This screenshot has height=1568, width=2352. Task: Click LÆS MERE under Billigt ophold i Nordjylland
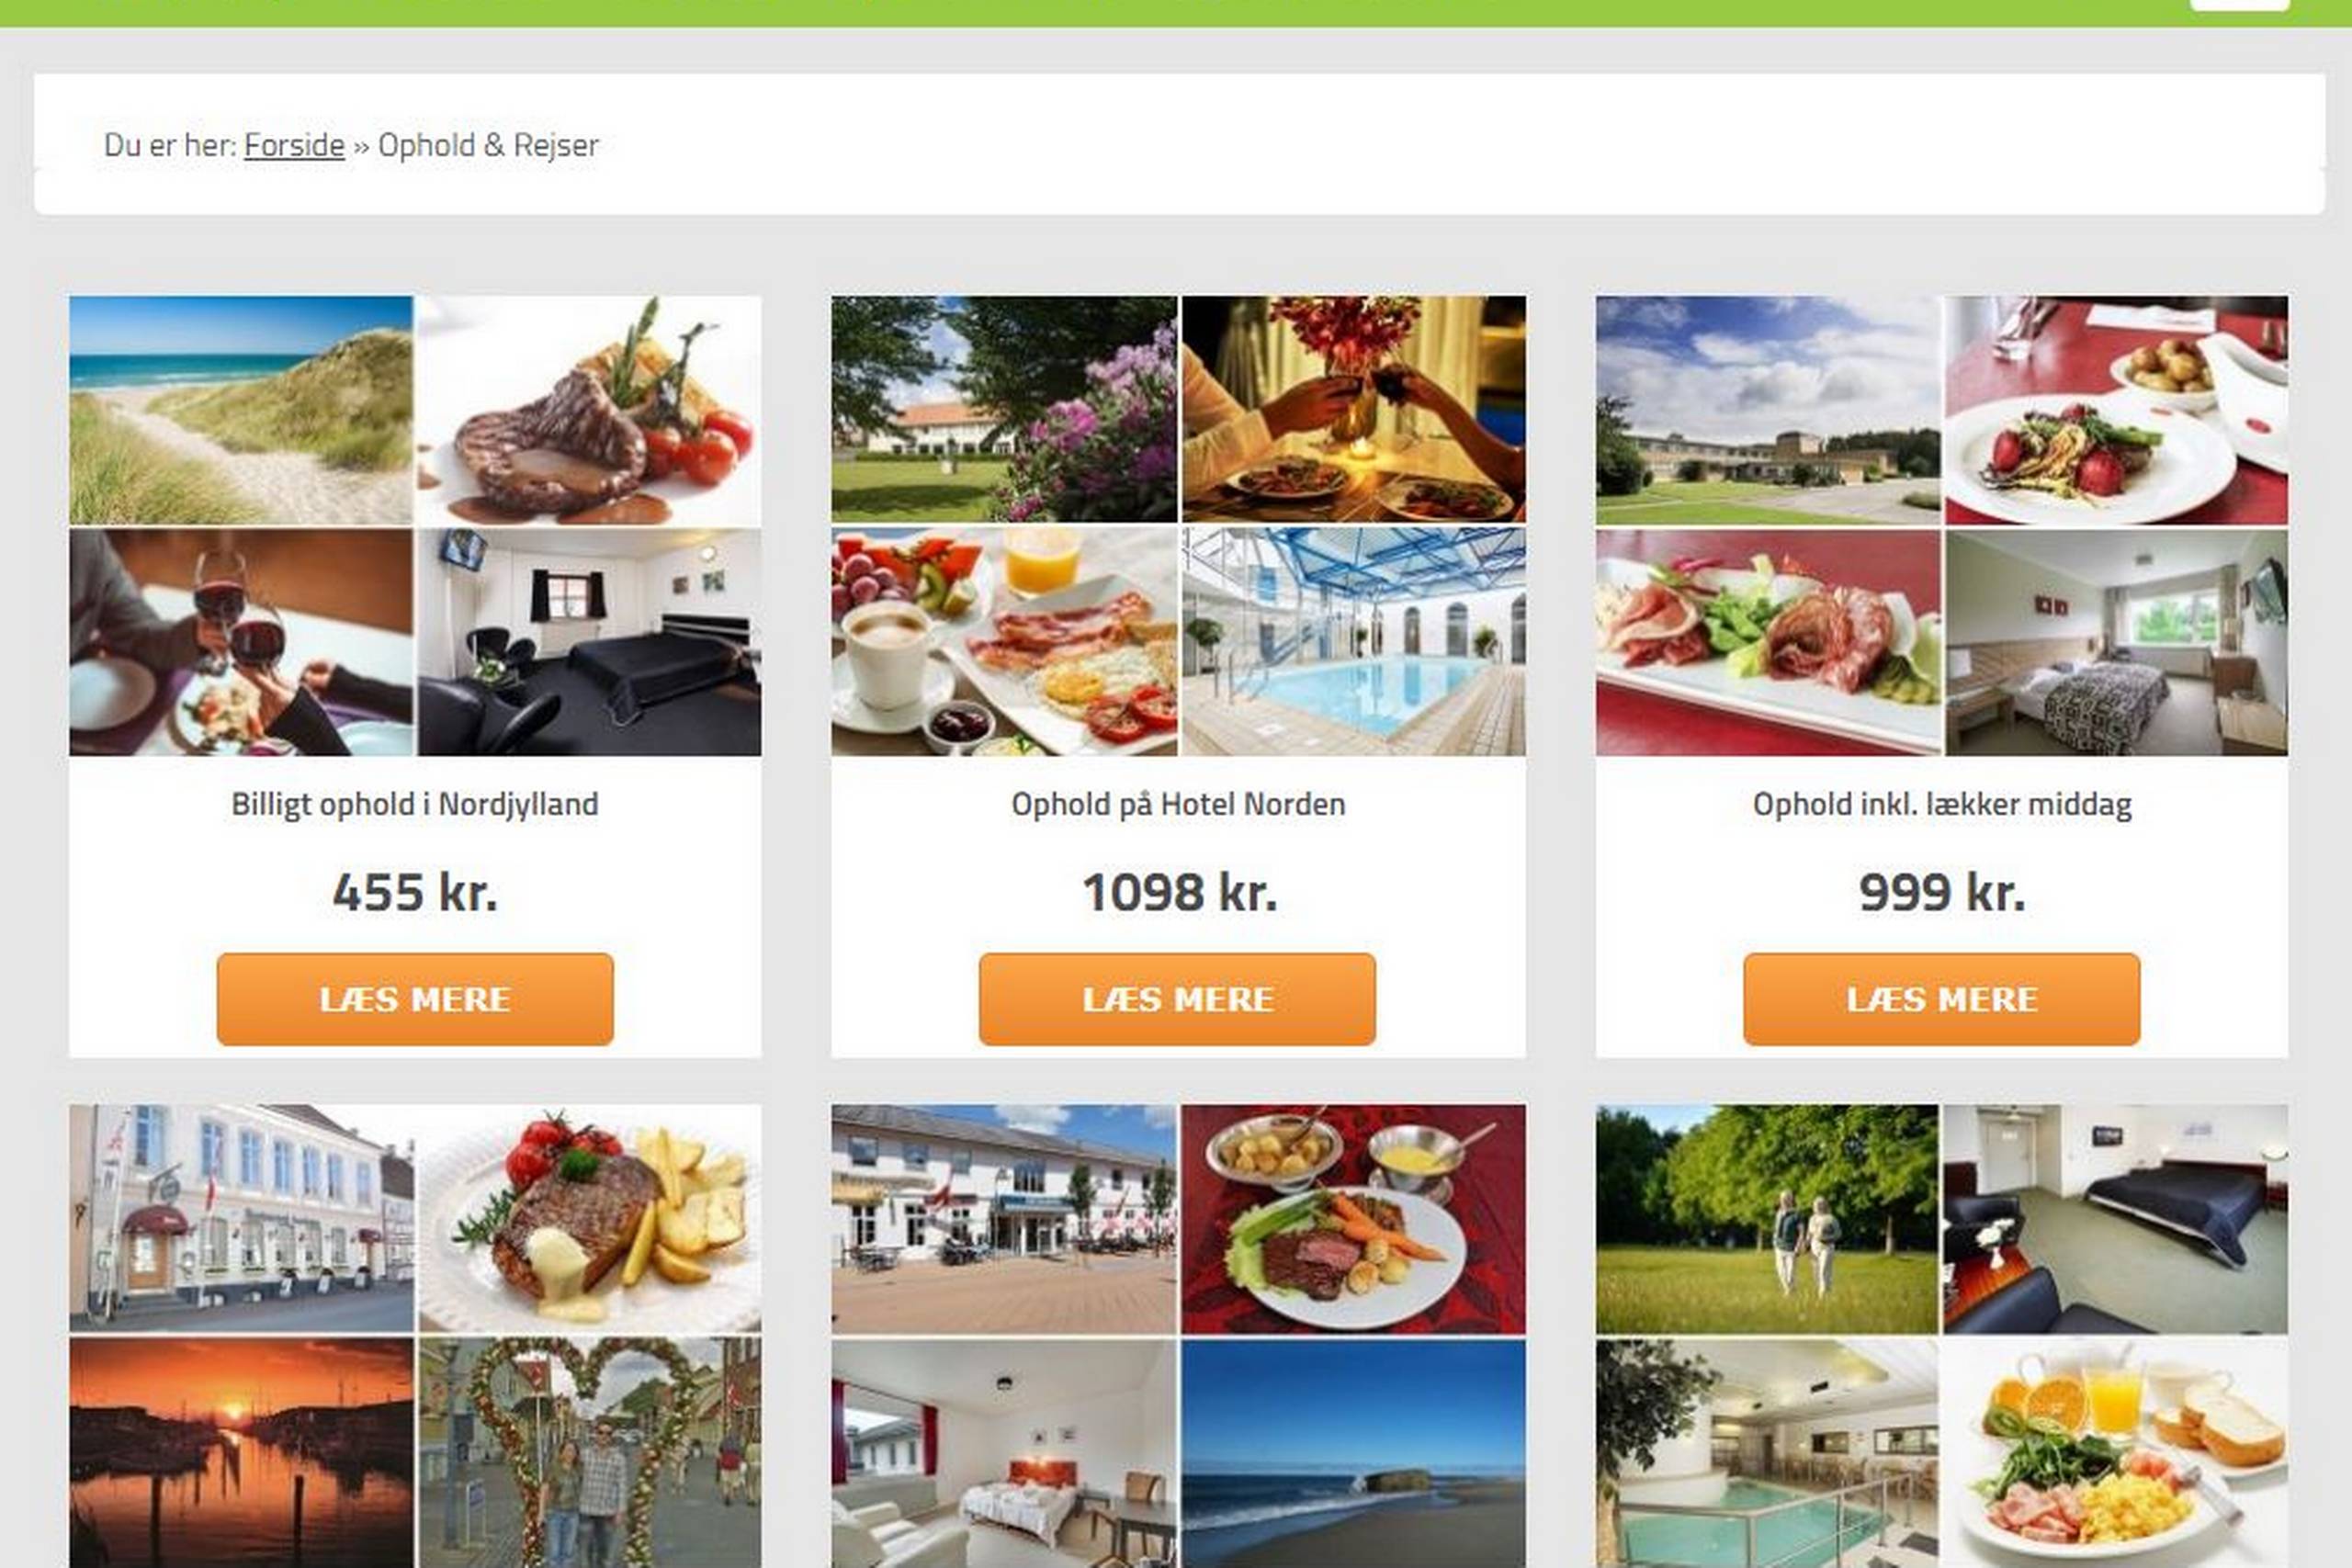click(415, 999)
